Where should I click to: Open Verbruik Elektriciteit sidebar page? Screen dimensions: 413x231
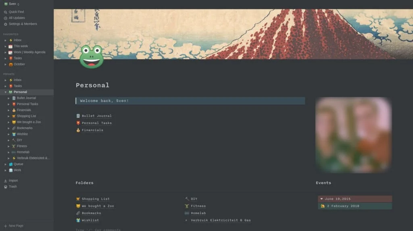[33, 158]
